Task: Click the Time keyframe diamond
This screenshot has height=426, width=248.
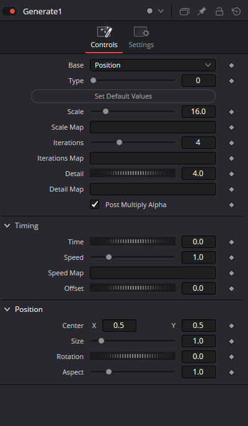Action: point(231,242)
